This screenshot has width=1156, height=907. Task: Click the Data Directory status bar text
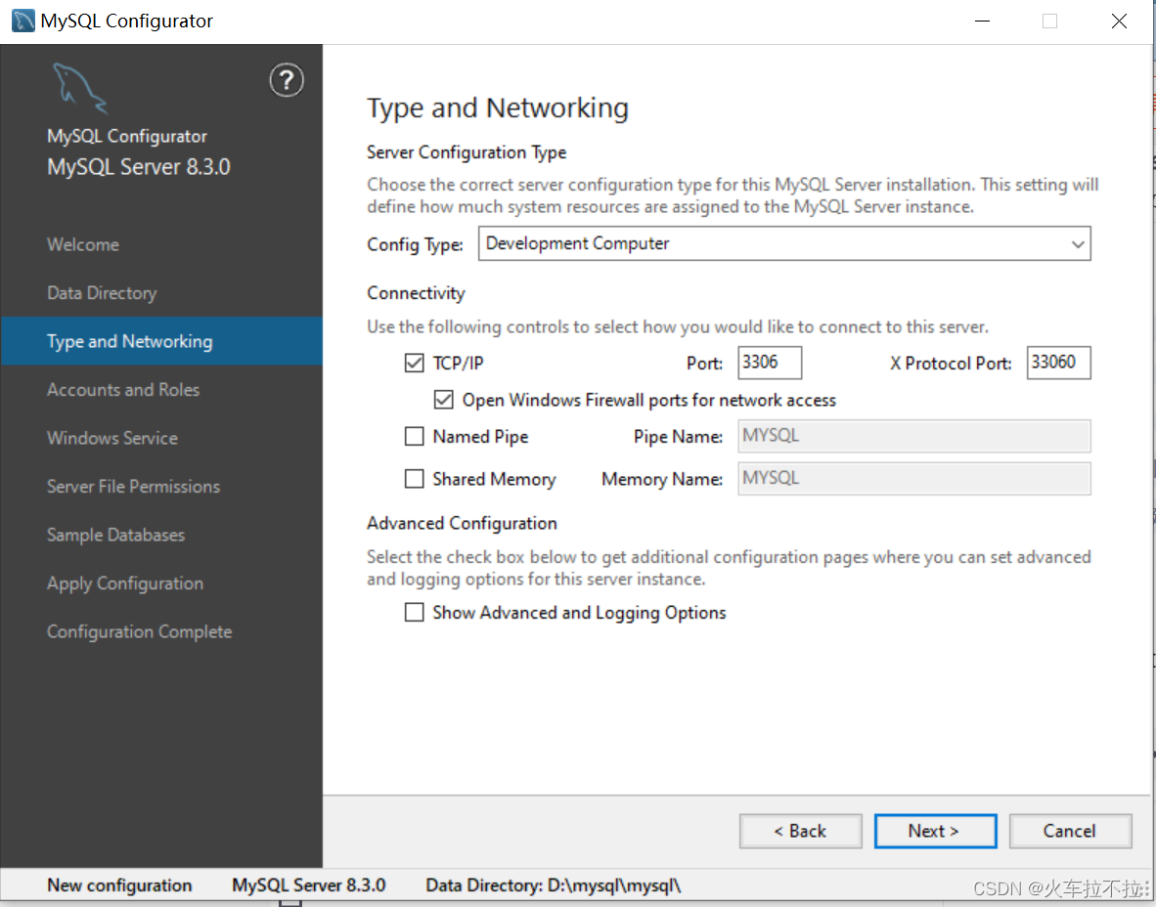coord(553,885)
